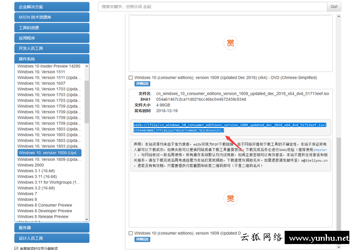Select Windows 8 Consumer Preview
This screenshot has height=250, width=351.
click(x=45, y=205)
